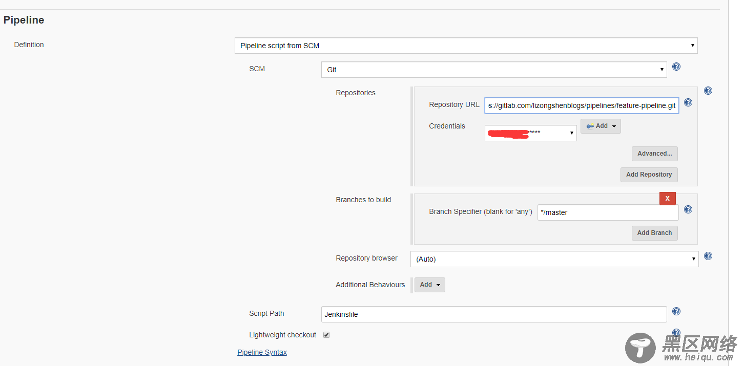Click the Branches to build label
The width and height of the screenshot is (744, 366).
(363, 200)
